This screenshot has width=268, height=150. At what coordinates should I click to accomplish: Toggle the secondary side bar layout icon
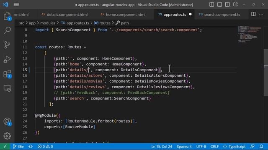(x=227, y=5)
